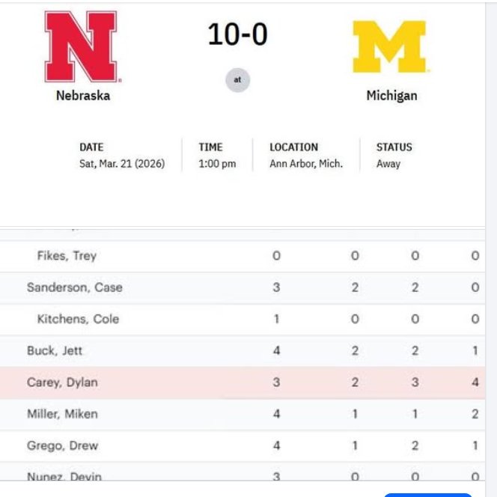The height and width of the screenshot is (497, 497).
Task: Open Fikes, Trey player row
Action: tap(243, 256)
